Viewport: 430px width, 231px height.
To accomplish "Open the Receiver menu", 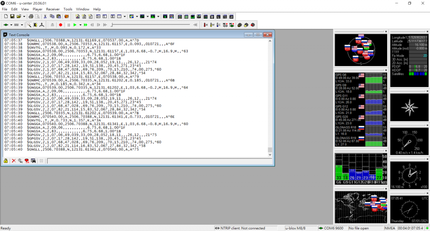I will click(x=53, y=9).
